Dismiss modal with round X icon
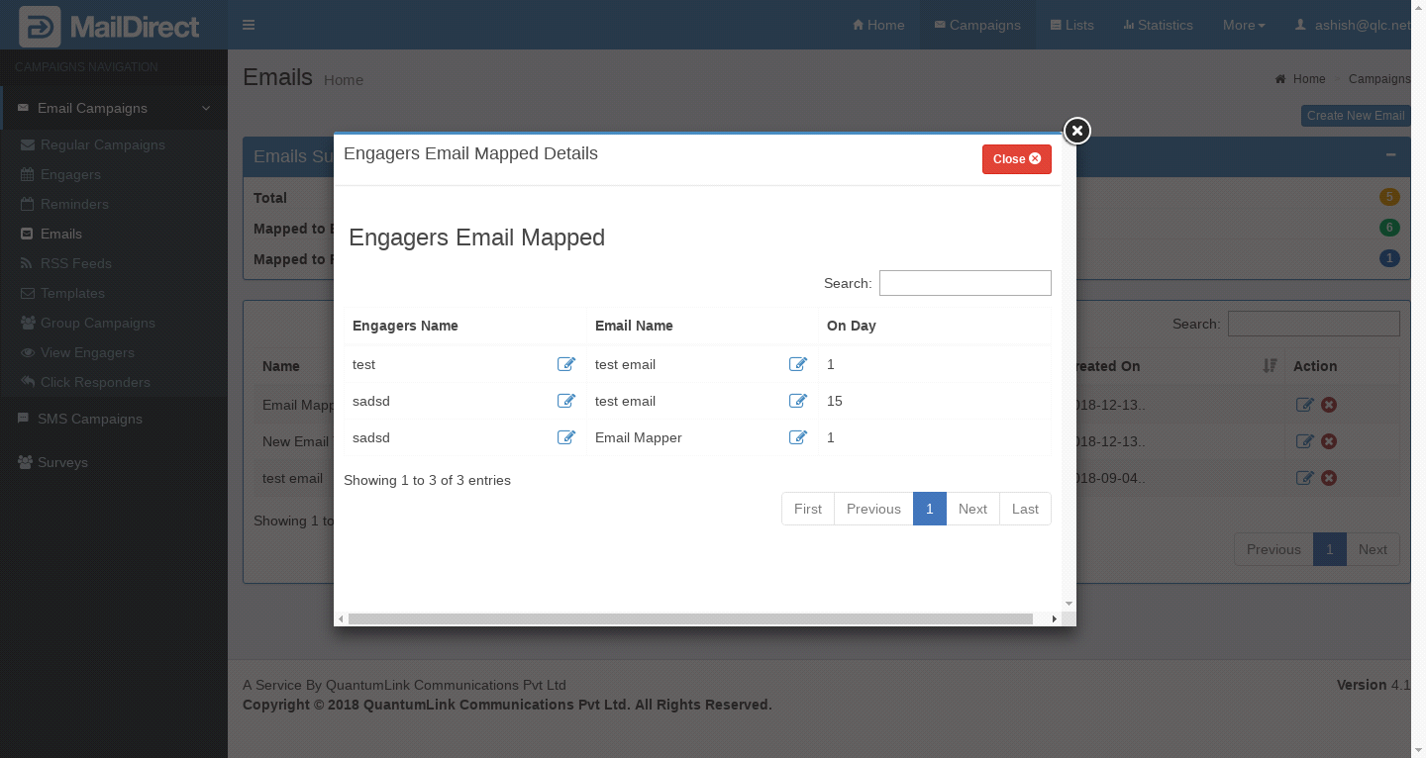The height and width of the screenshot is (758, 1426). (1076, 131)
